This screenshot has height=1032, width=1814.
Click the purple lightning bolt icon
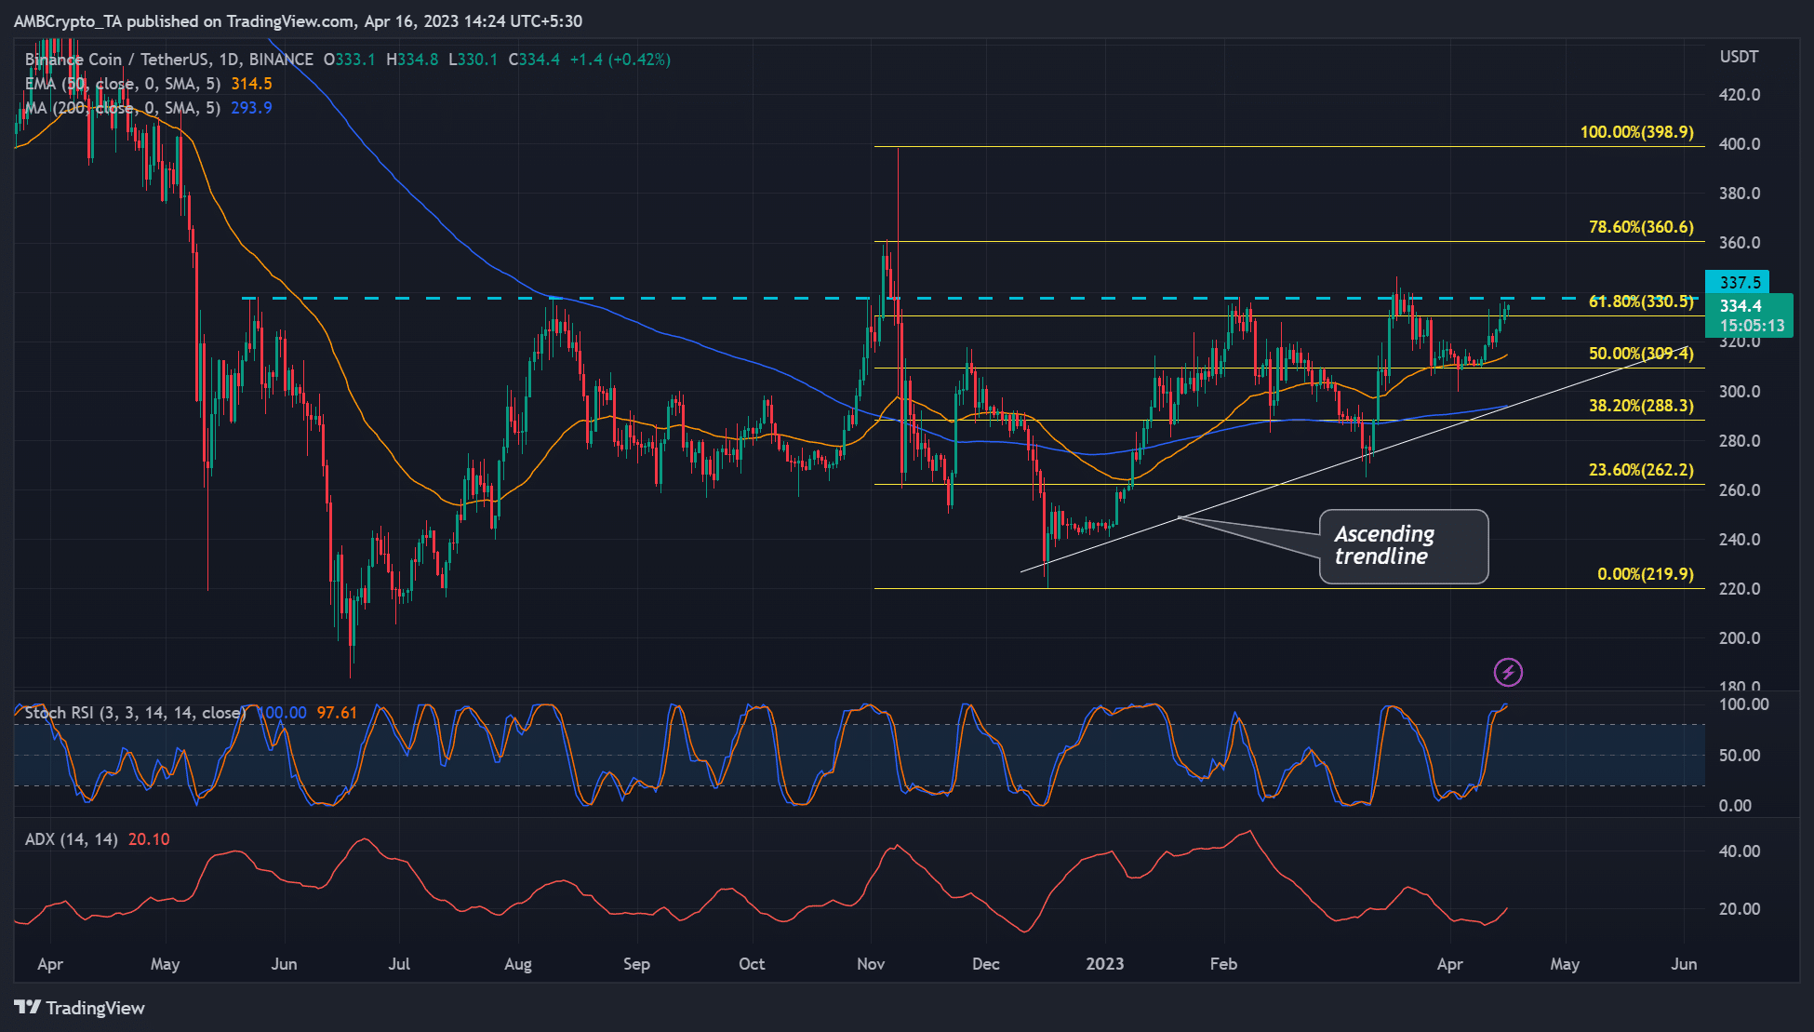[1508, 672]
